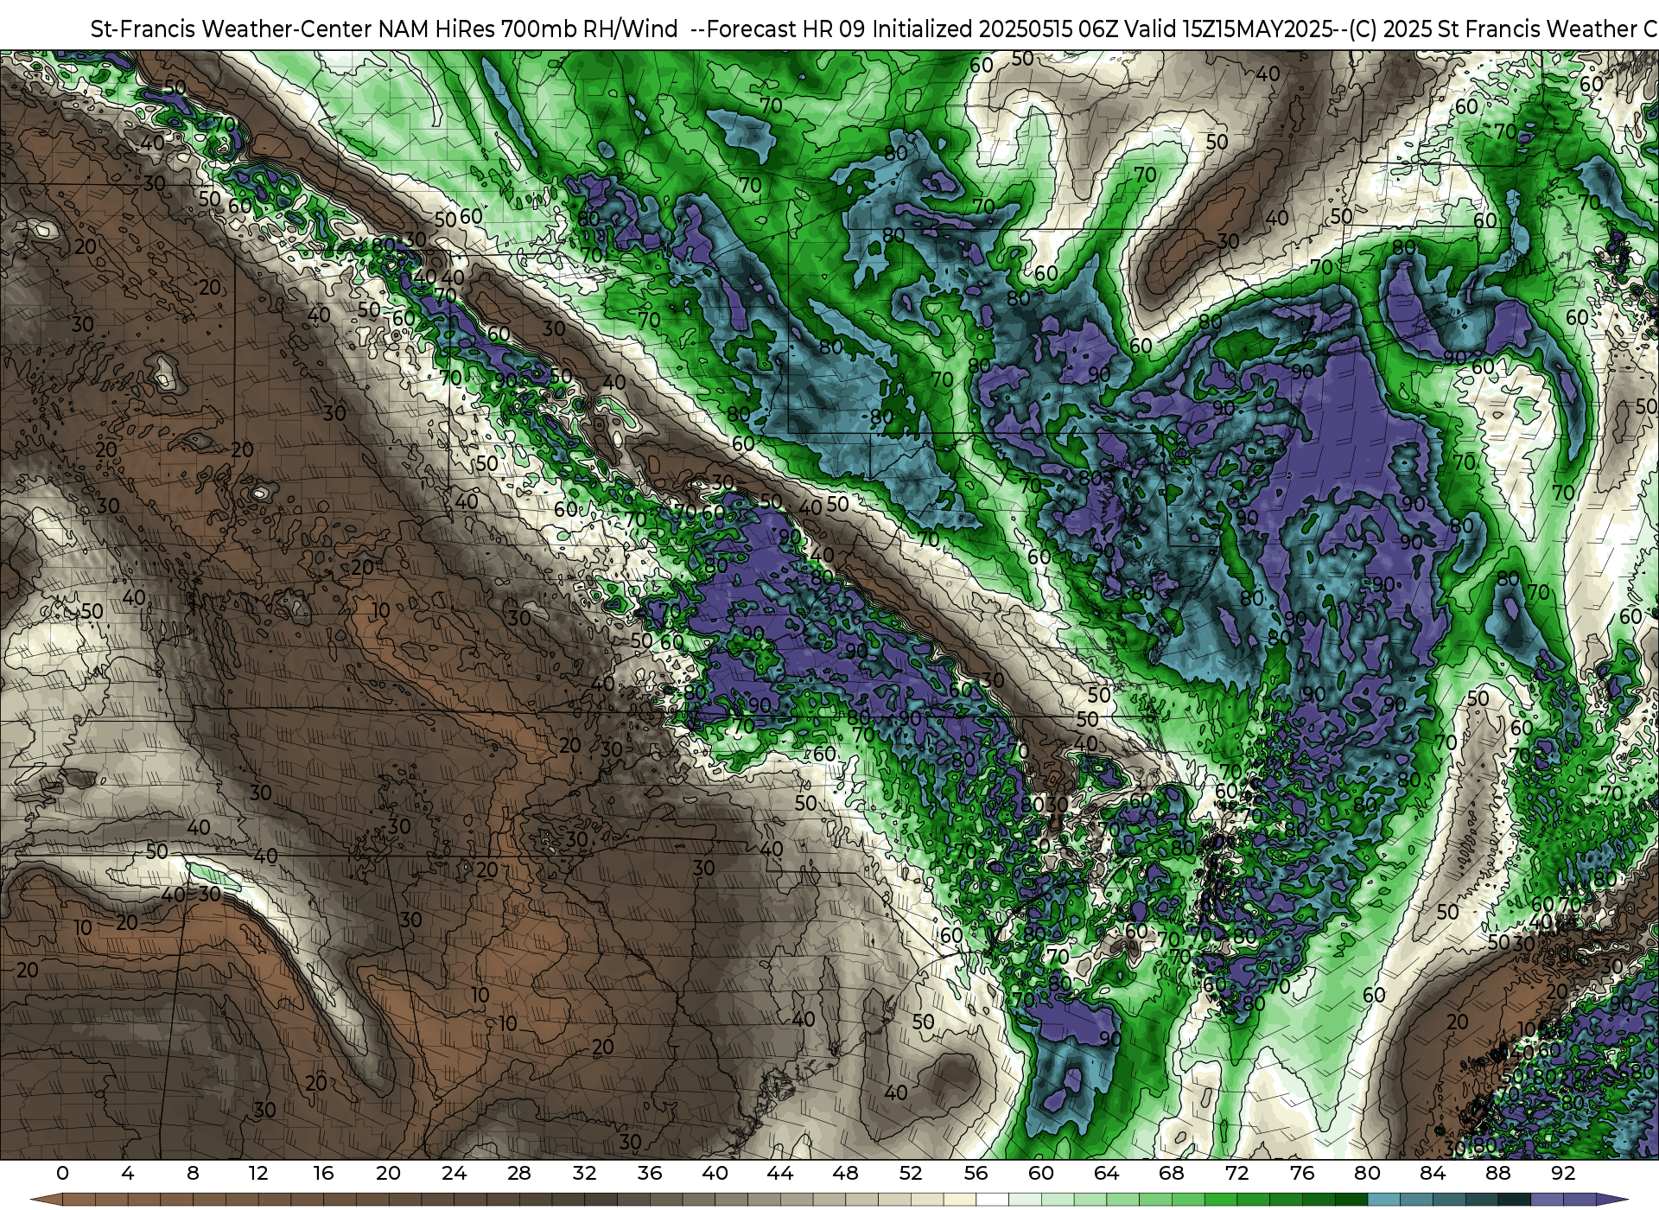Click "St-Francis Weather-Center" in the title
Viewport: 1659px width, 1210px height.
click(232, 29)
